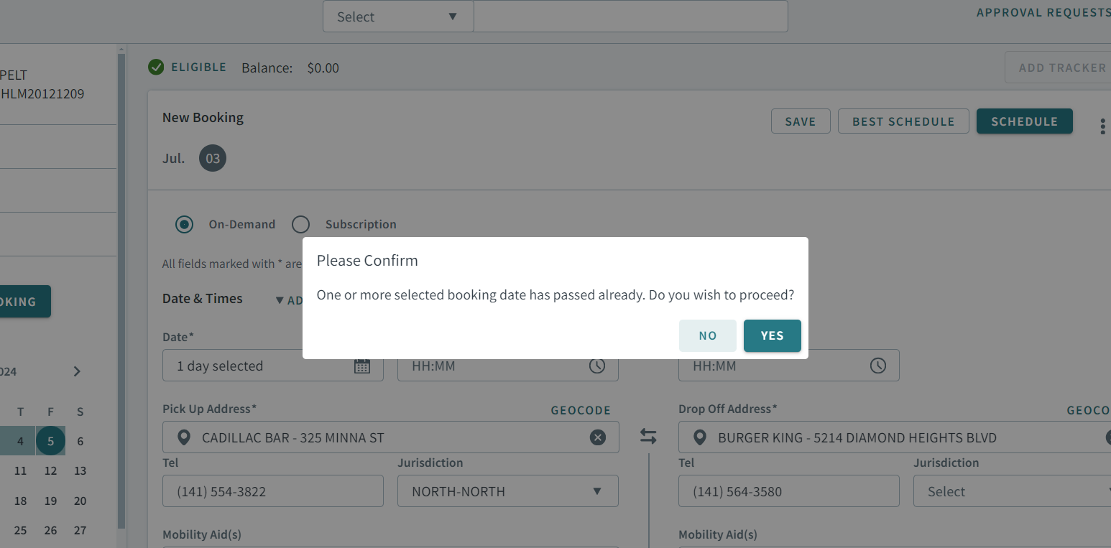Click GEOCODE for the pick up address

click(581, 410)
